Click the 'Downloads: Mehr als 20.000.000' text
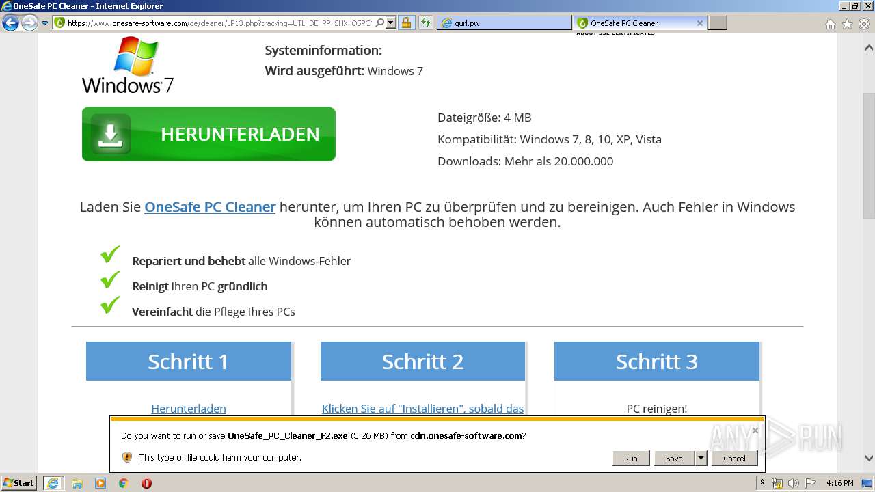The width and height of the screenshot is (875, 492). [x=526, y=161]
